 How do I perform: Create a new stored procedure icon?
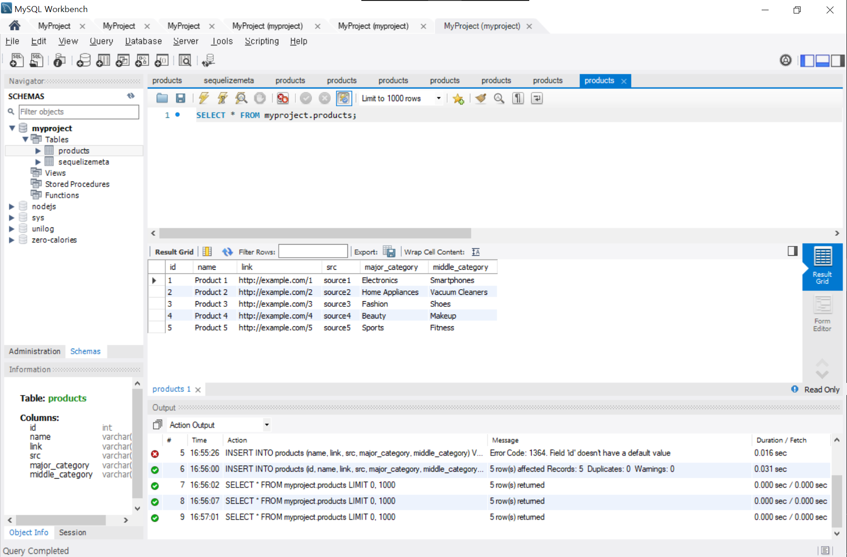tap(142, 60)
